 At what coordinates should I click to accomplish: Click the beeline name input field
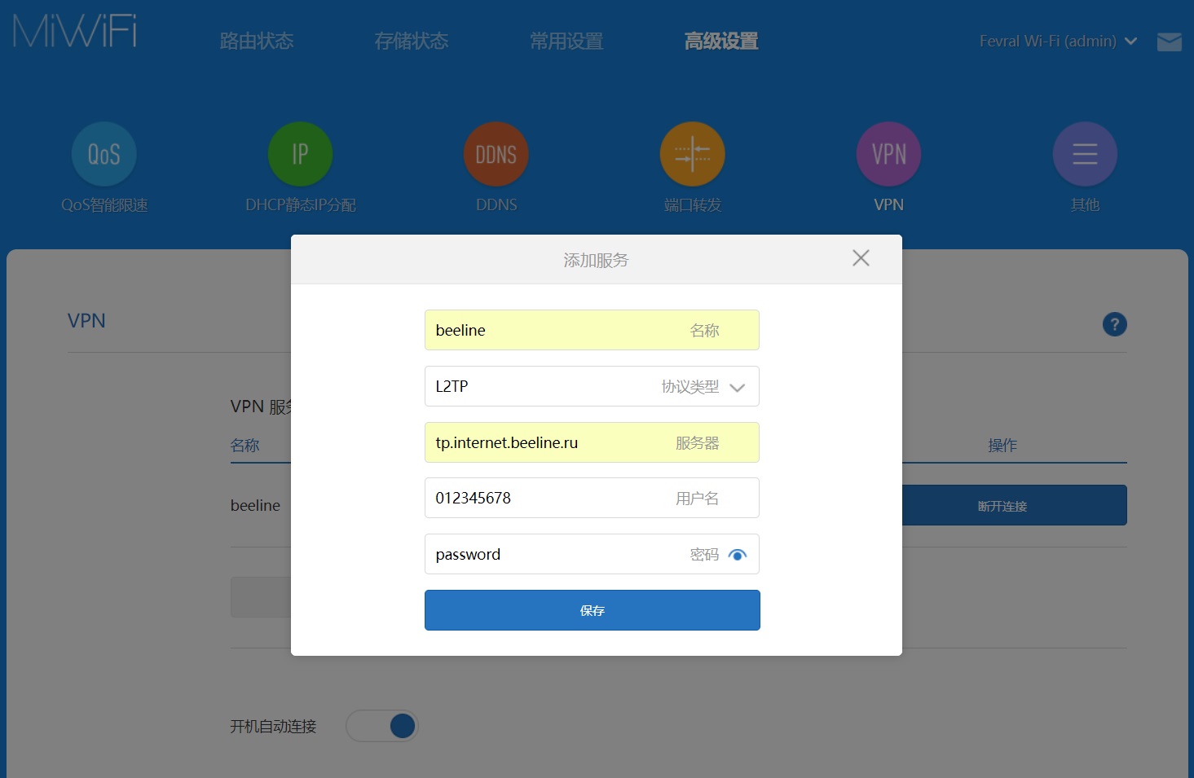pyautogui.click(x=592, y=330)
